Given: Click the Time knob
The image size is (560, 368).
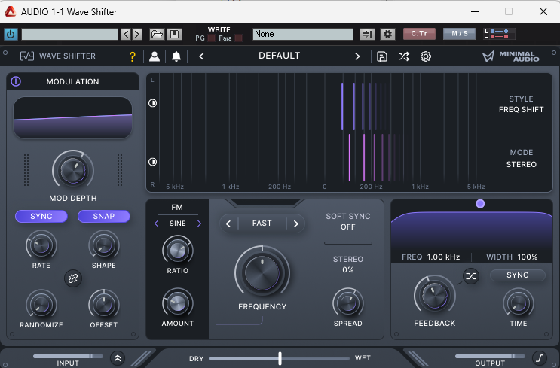Looking at the screenshot, I should [519, 303].
